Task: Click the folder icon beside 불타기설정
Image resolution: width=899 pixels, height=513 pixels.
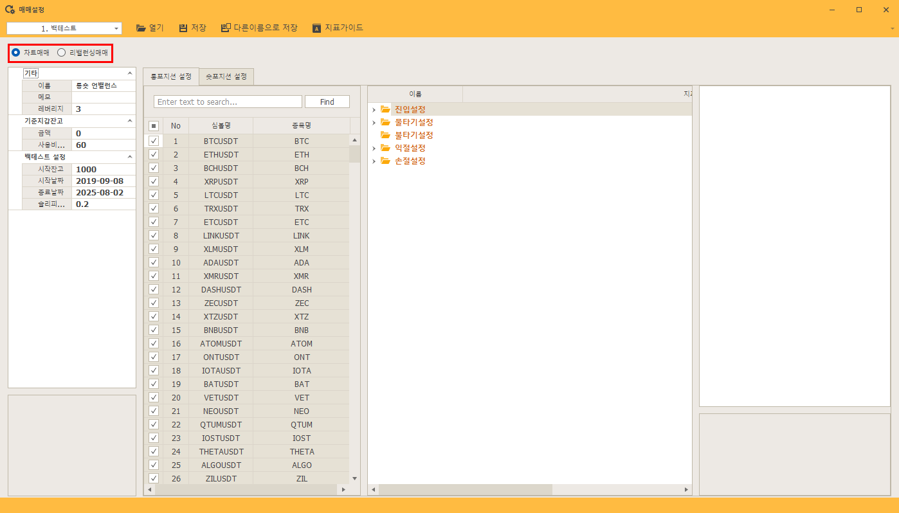Action: [385, 135]
